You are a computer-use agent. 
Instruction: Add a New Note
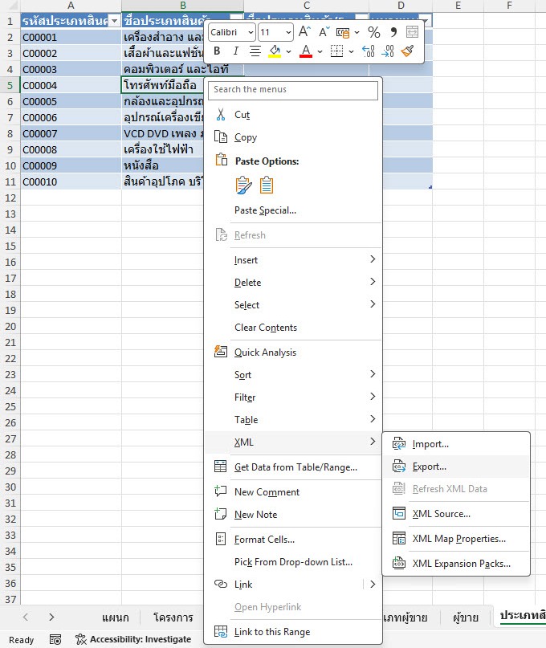tap(293, 515)
